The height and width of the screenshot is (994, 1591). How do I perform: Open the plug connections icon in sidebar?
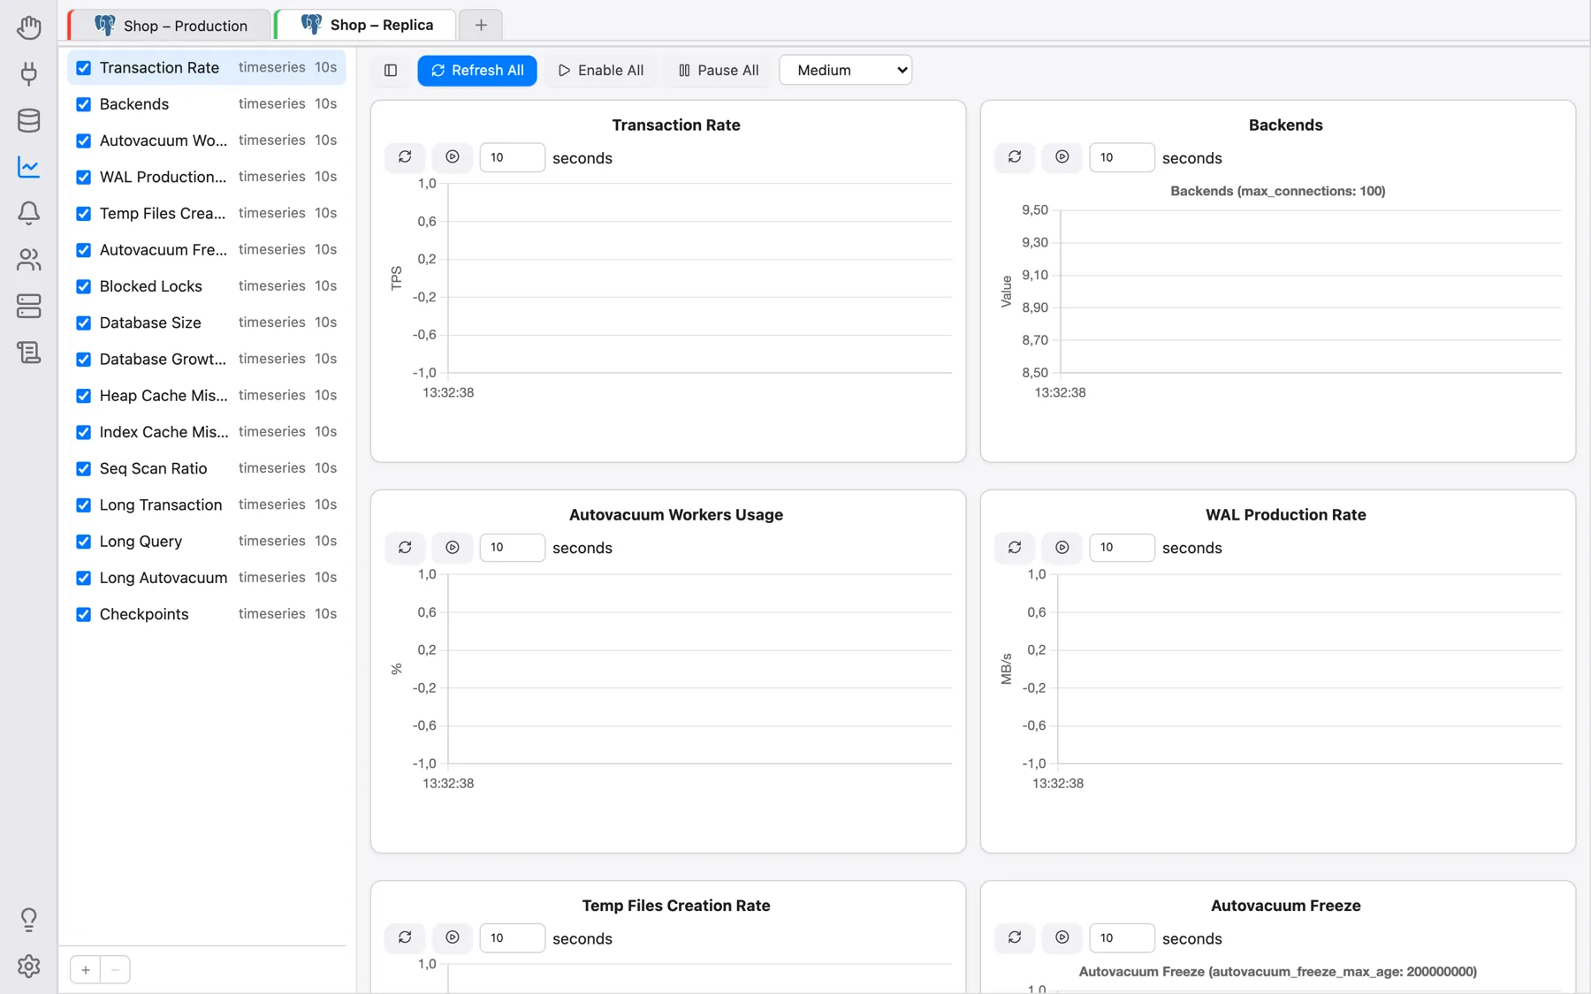tap(28, 73)
